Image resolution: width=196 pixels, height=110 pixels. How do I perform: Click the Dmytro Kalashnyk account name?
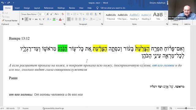157,3
